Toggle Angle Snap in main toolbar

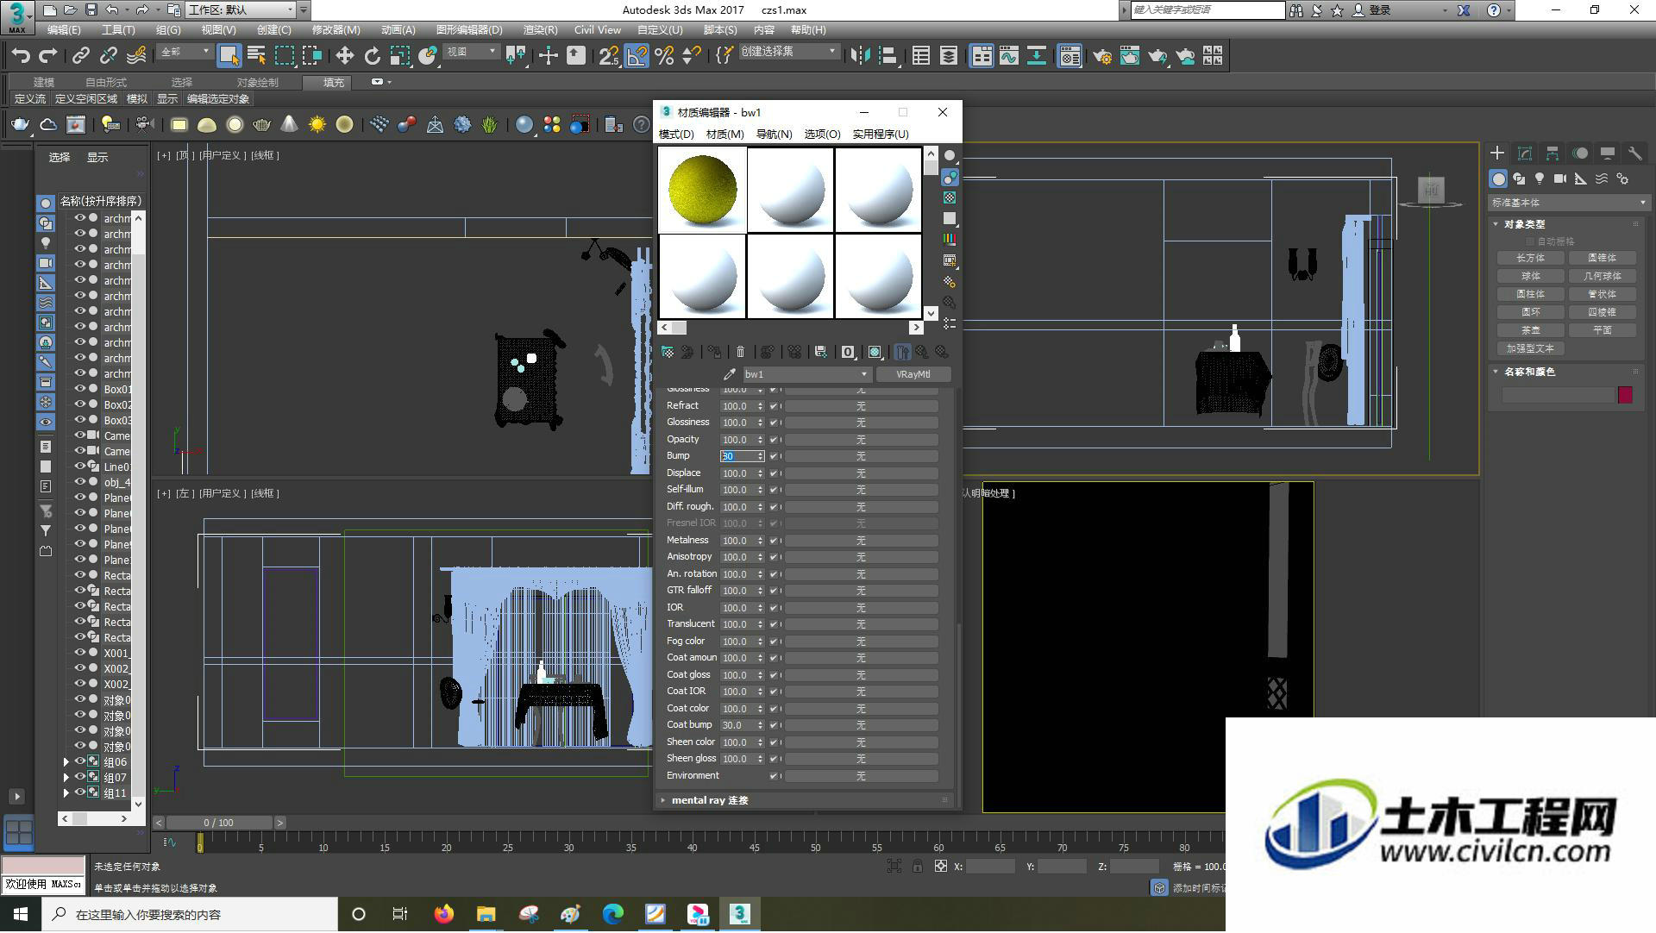637,56
